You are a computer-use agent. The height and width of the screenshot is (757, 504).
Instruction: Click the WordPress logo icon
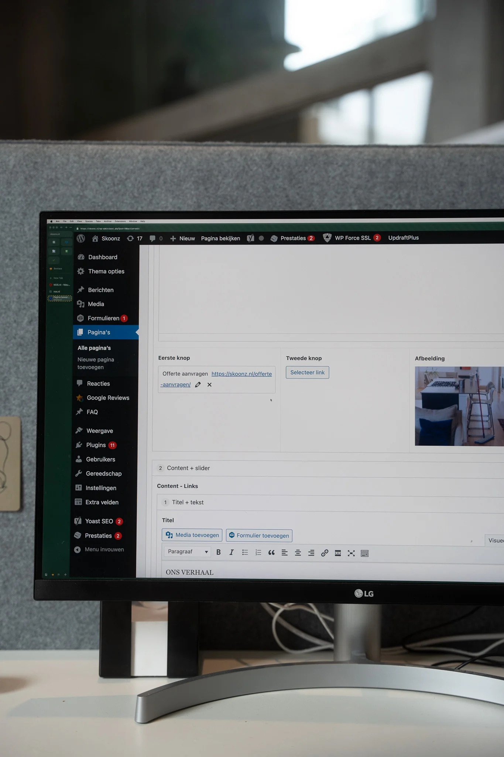coord(81,238)
